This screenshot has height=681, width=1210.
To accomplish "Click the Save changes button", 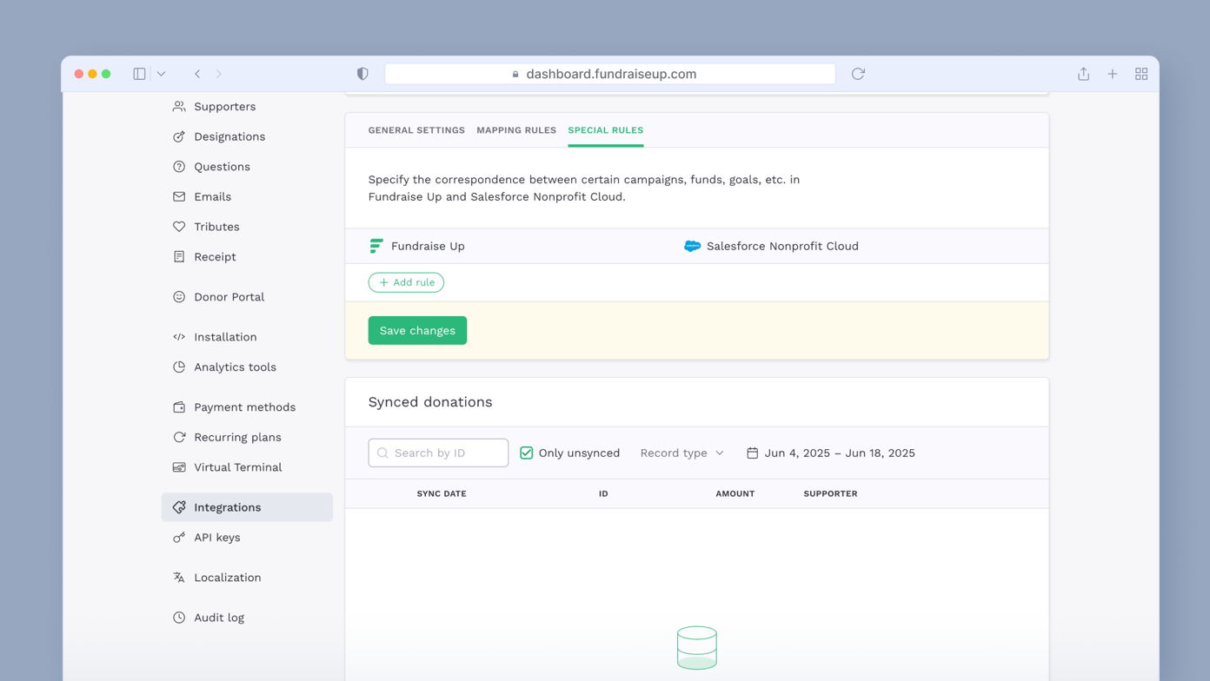I will coord(417,330).
